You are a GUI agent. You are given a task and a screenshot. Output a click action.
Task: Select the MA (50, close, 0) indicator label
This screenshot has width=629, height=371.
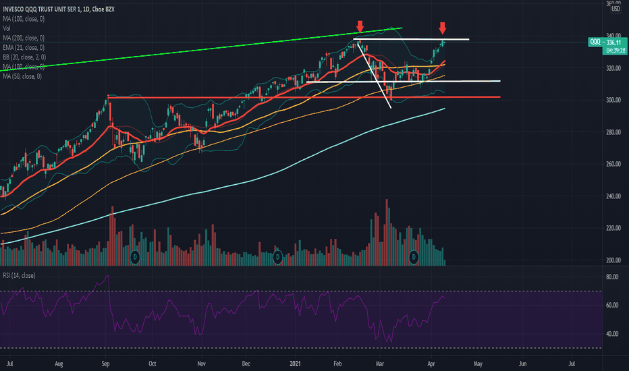[x=22, y=76]
